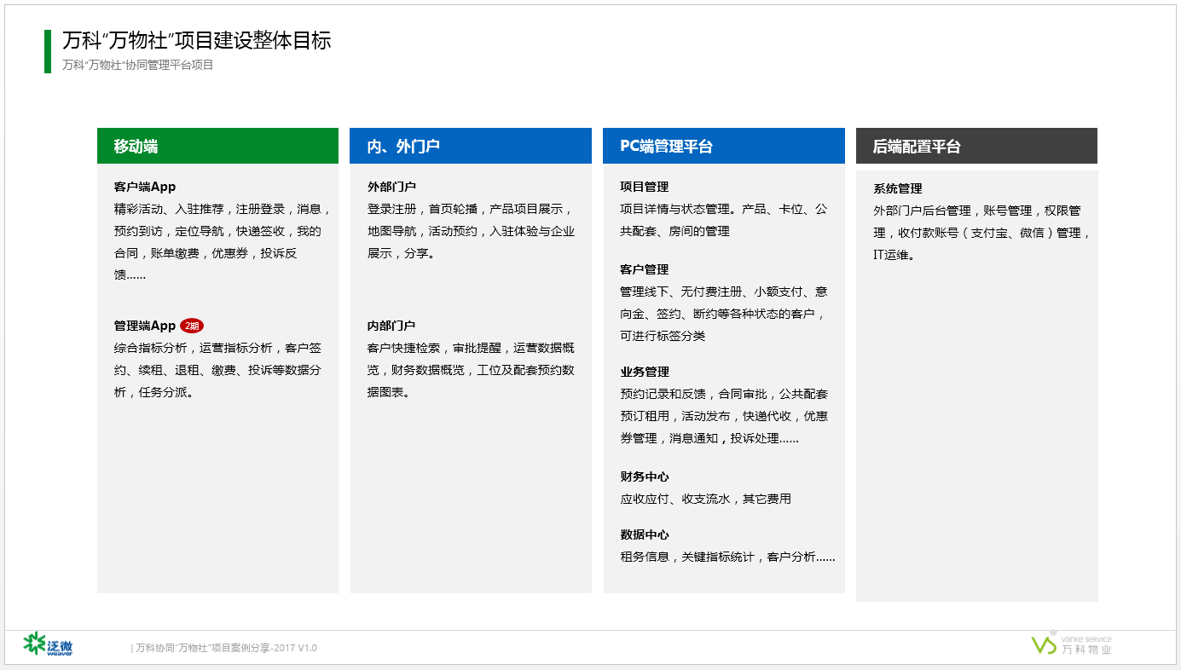Screen dimensions: 1181x670
Task: Click the paragraph starting 项目详情与状态管理
Action: [x=724, y=220]
